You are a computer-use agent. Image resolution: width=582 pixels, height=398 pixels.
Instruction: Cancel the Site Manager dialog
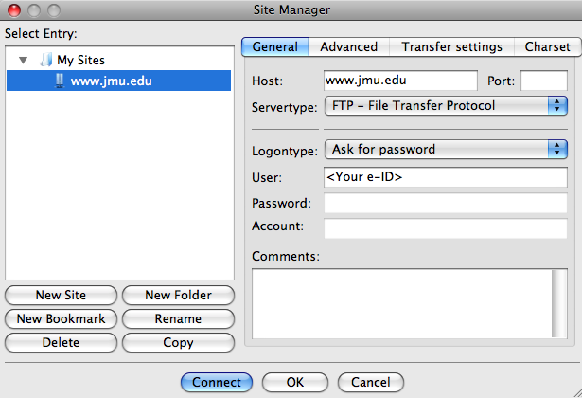pos(370,383)
